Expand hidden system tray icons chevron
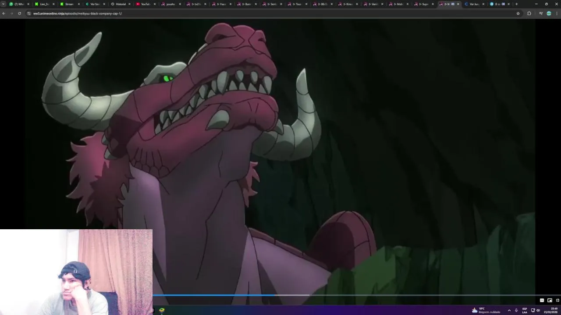 pos(509,310)
